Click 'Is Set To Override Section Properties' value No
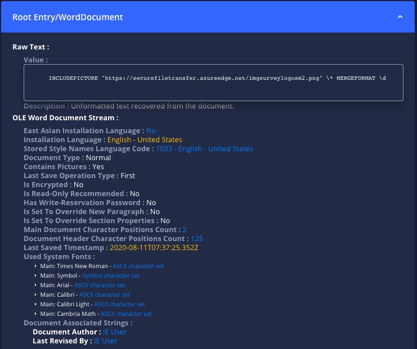Viewport: 417px width, 349px height. click(165, 221)
